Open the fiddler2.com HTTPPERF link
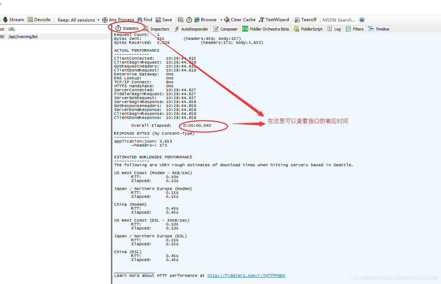Image resolution: width=441 pixels, height=284 pixels. coord(246,276)
